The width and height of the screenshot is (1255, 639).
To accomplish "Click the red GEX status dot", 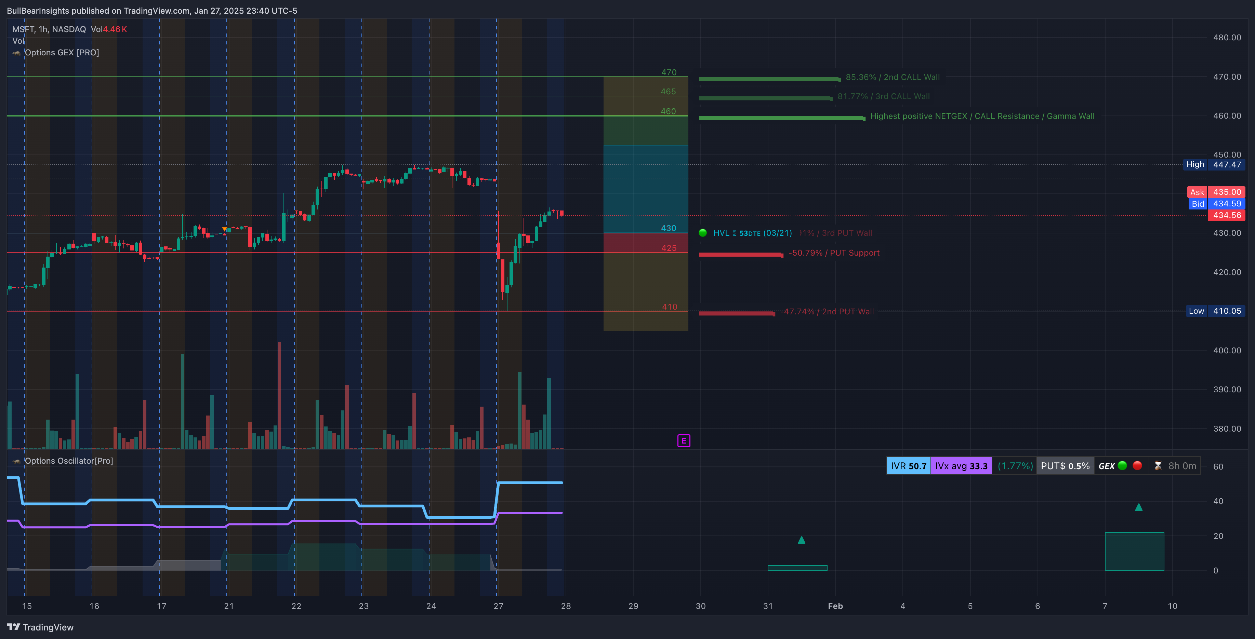I will click(x=1138, y=466).
